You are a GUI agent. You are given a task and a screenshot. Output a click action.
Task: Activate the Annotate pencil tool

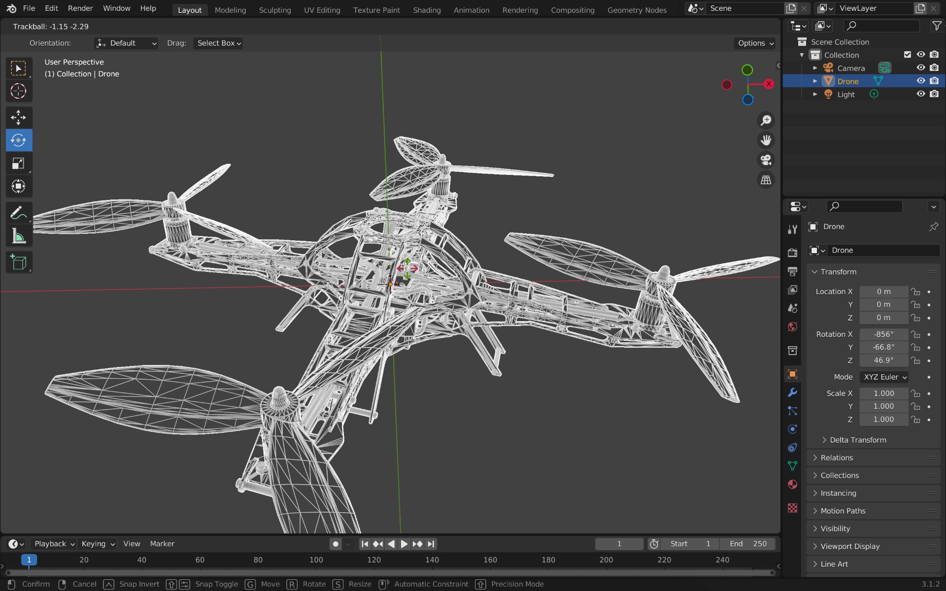18,213
